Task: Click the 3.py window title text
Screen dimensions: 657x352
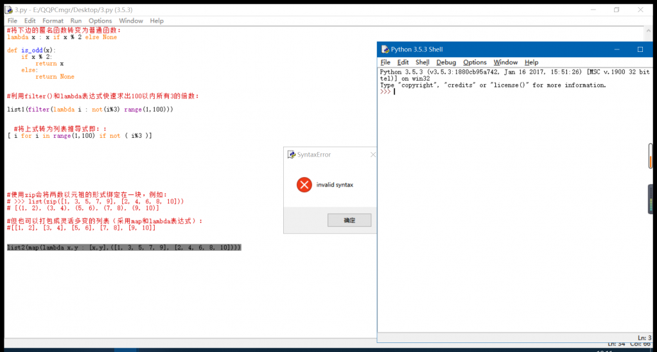Action: click(74, 10)
